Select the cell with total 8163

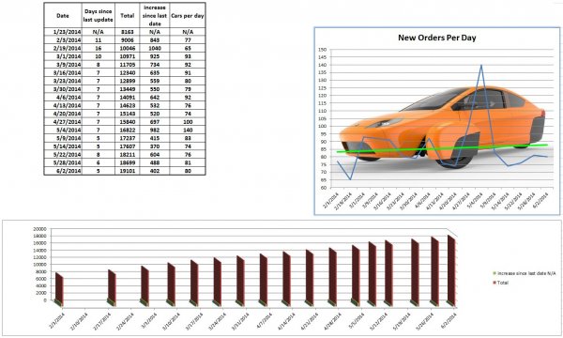click(x=127, y=32)
